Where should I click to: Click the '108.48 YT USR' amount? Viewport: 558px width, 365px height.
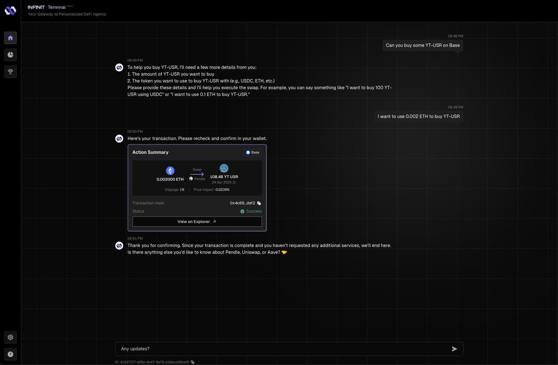coord(224,176)
